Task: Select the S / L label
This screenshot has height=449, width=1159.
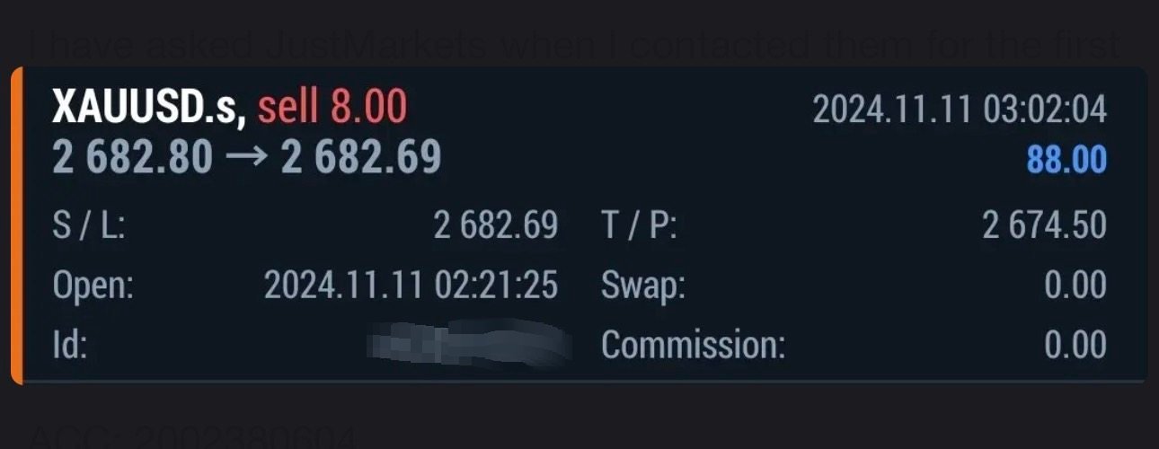Action: click(88, 225)
